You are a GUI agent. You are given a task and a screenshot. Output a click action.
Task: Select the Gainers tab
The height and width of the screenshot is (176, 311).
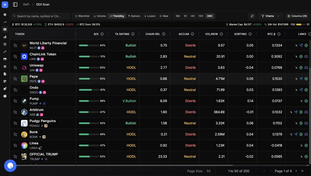click(x=134, y=16)
